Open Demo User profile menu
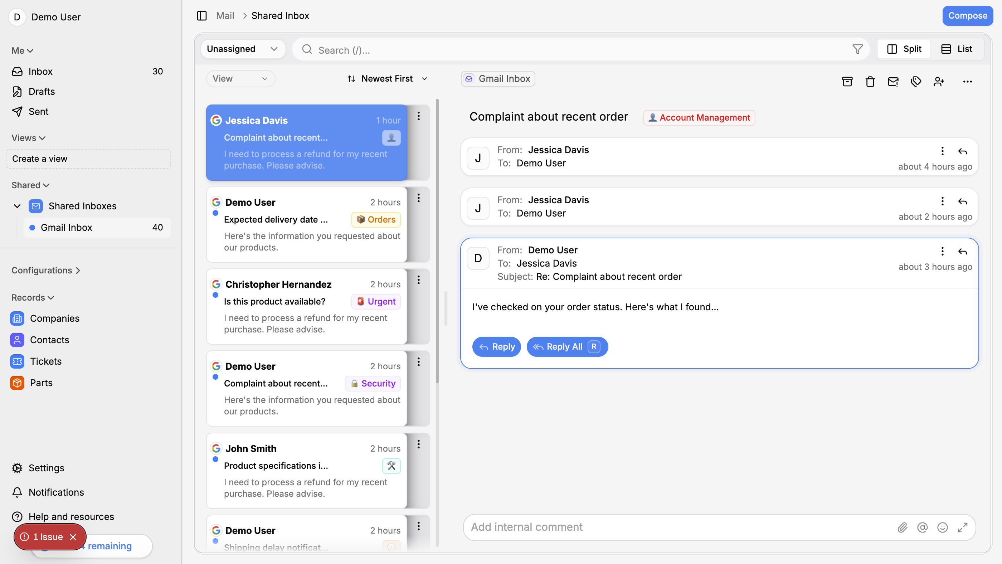Image resolution: width=1002 pixels, height=564 pixels. click(x=45, y=17)
